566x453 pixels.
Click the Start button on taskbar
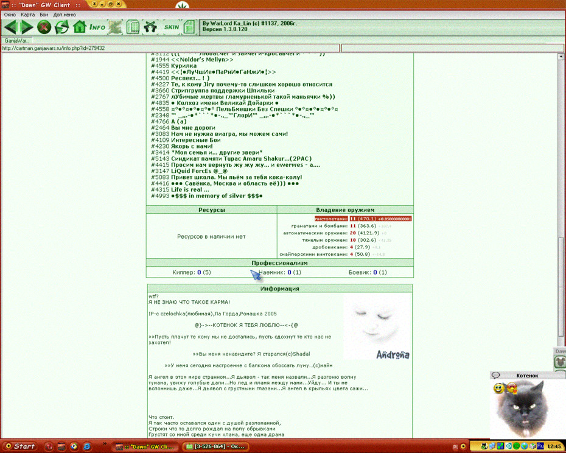click(21, 446)
